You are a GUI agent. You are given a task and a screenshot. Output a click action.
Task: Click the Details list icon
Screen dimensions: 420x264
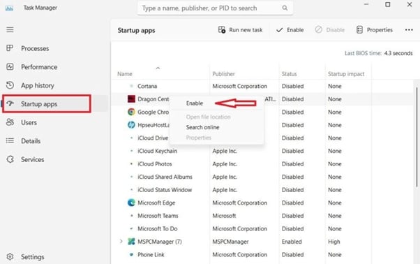click(x=10, y=140)
